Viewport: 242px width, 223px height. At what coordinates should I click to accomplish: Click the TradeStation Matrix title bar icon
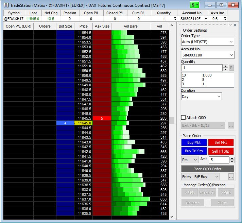(6, 5)
